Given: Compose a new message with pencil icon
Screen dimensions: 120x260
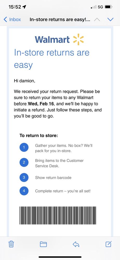Looking at the screenshot, I should click(x=109, y=244).
